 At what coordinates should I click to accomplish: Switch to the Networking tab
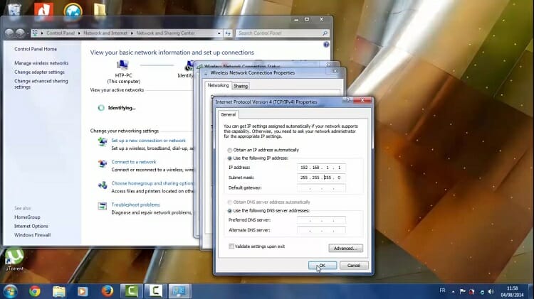[x=218, y=85]
